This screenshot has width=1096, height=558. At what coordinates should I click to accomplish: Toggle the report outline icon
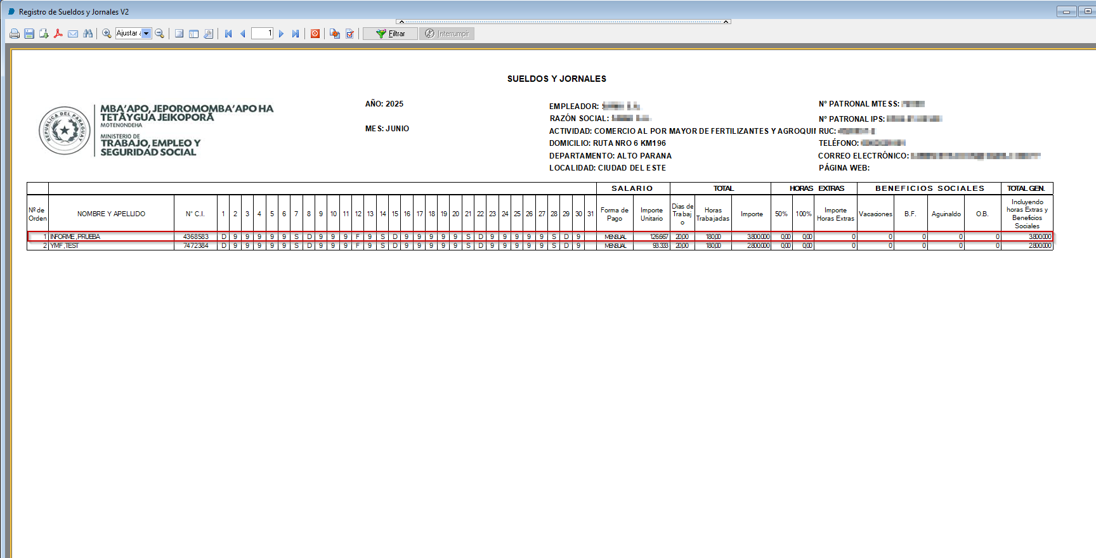(179, 34)
